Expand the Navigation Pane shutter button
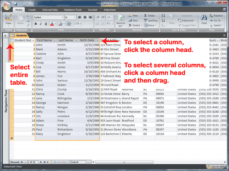This screenshot has height=171, width=229. 5,36
